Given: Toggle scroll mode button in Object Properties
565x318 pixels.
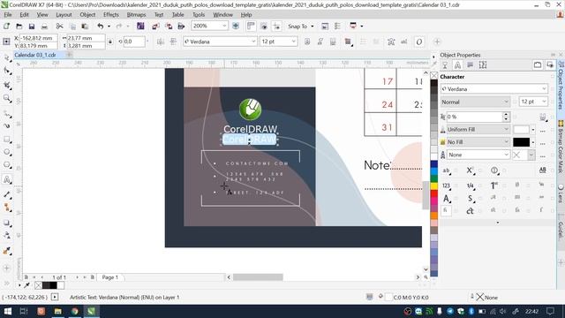Looking at the screenshot, I should [x=538, y=64].
